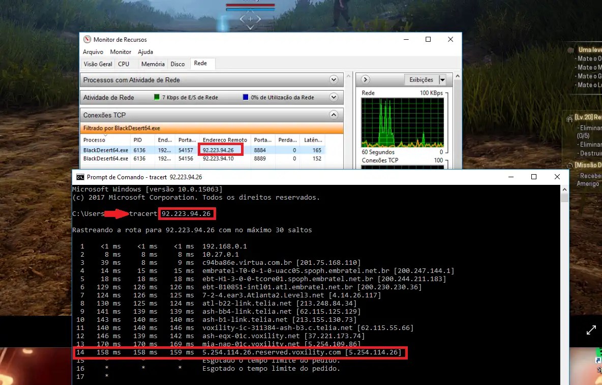Click the command prompt scroll up arrow

(x=564, y=189)
